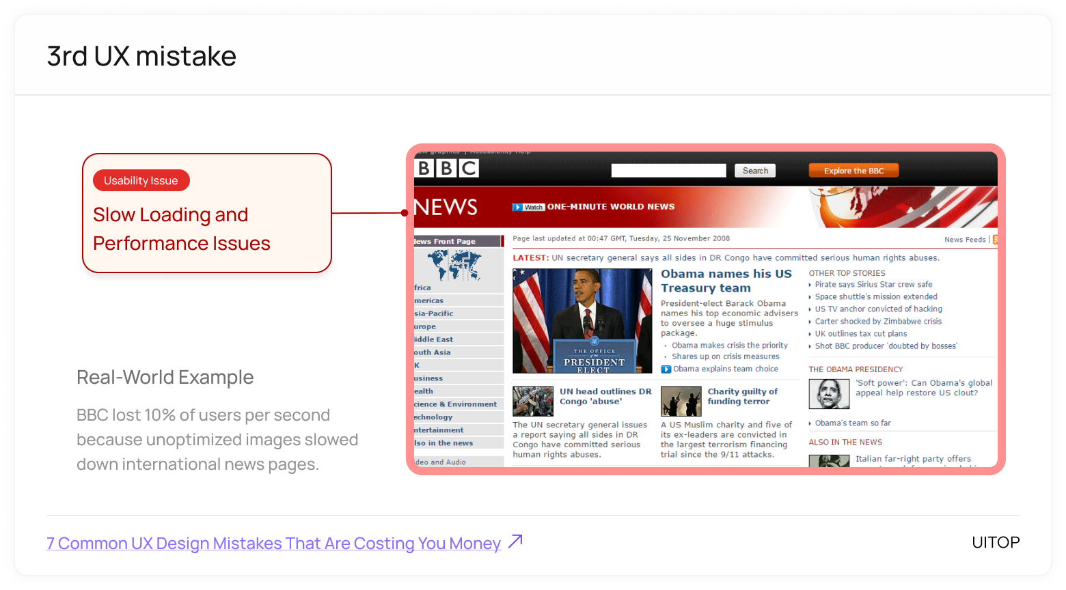Open headline Obama names his US Treasury team
Image resolution: width=1066 pixels, height=590 pixels.
click(726, 281)
